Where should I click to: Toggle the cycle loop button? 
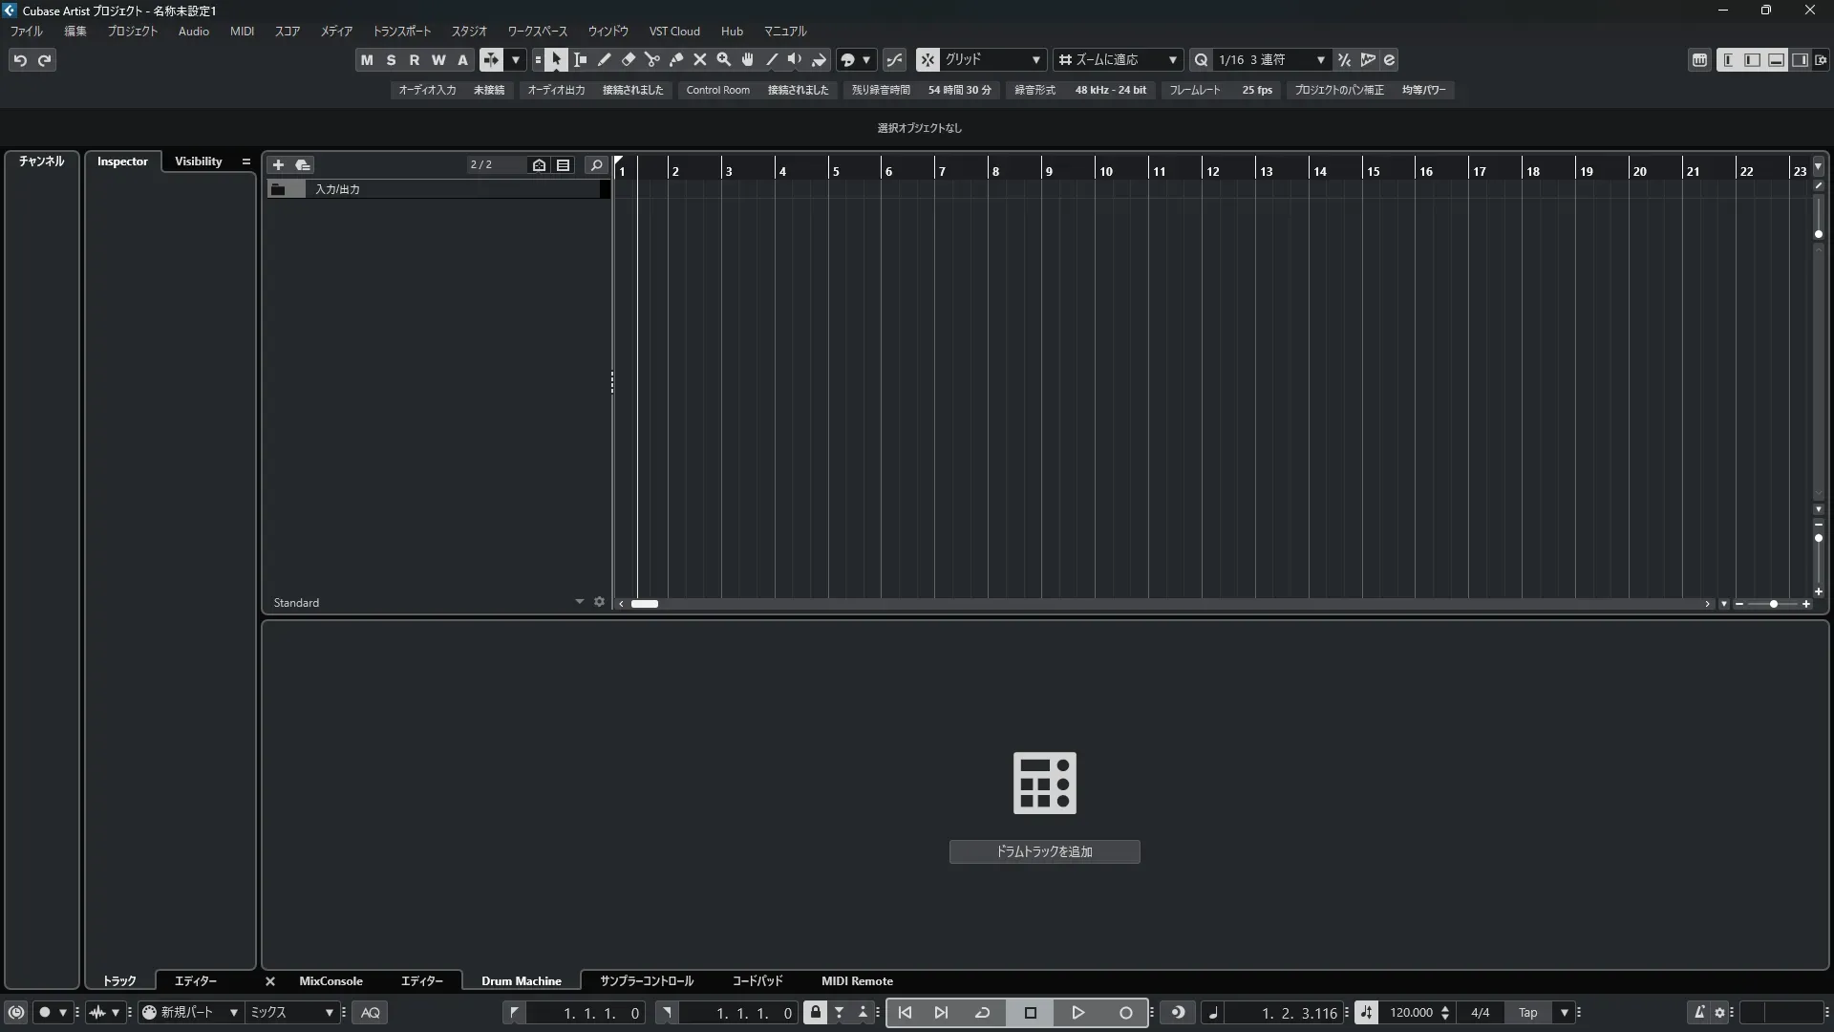coord(982,1013)
